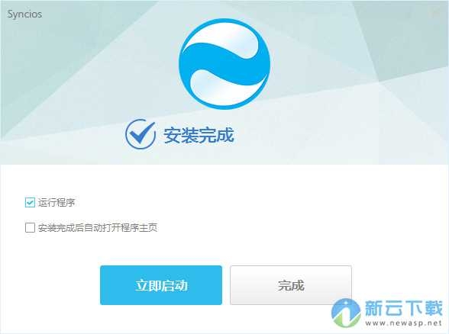The height and width of the screenshot is (334, 449).
Task: Click the Syncios title text
Action: 24,14
